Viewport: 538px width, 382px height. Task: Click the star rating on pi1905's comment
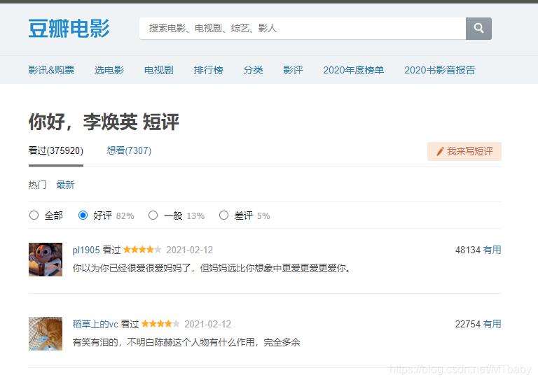[x=142, y=250]
